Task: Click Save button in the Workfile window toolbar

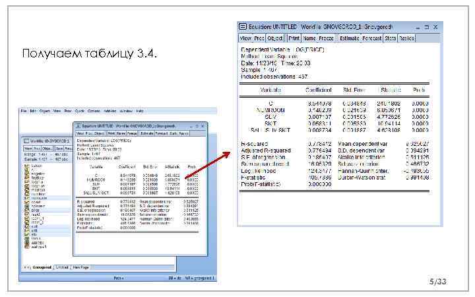Action: pyautogui.click(x=59, y=148)
